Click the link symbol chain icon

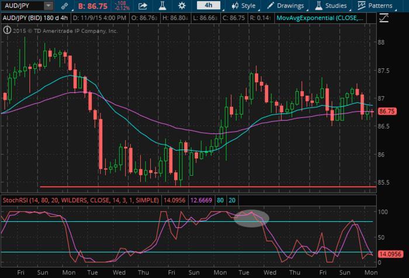click(x=64, y=6)
